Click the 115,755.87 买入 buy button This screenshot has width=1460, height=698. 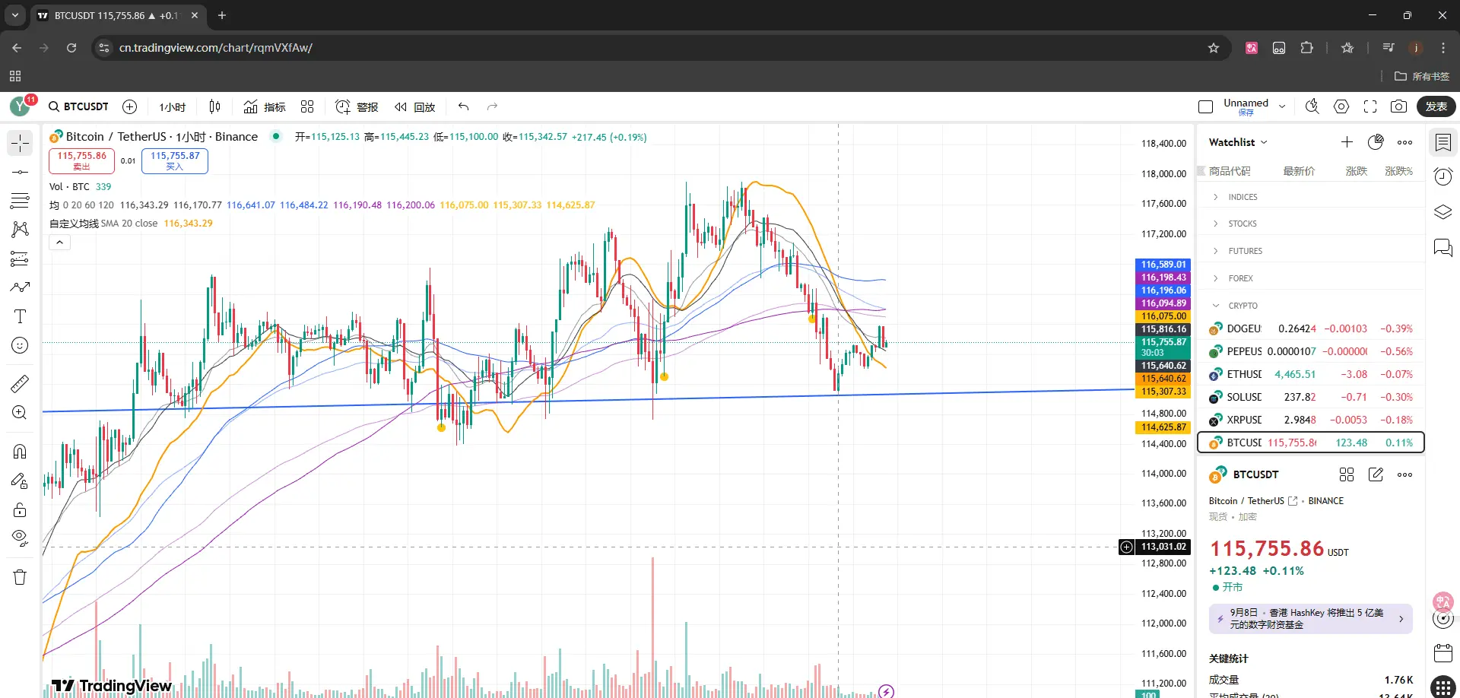point(175,160)
